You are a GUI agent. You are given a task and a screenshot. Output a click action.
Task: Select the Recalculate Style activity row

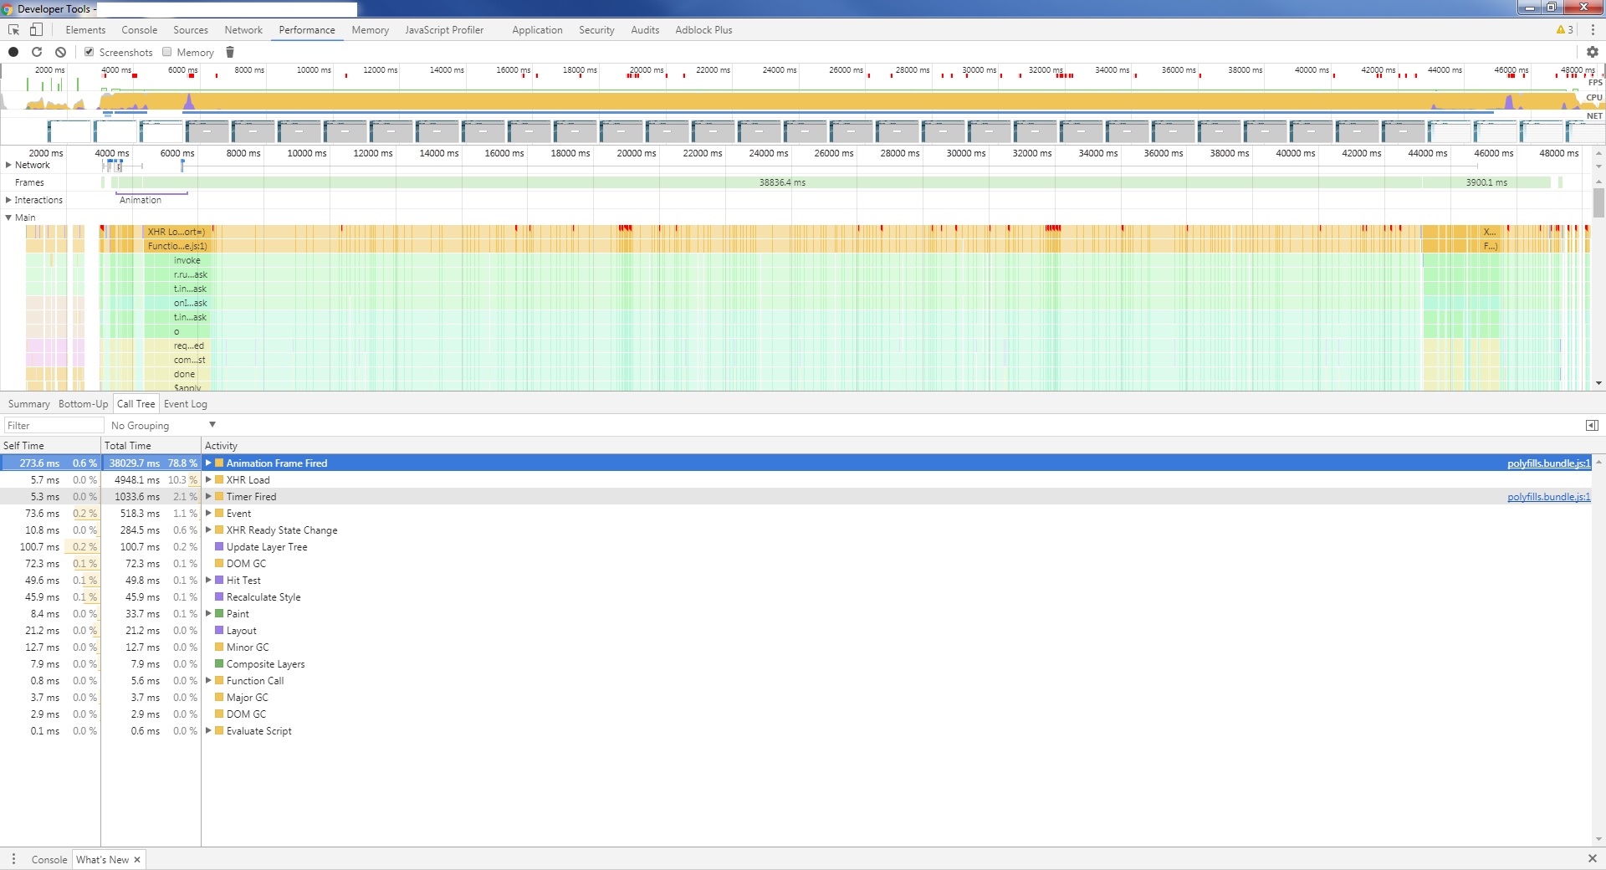[795, 596]
